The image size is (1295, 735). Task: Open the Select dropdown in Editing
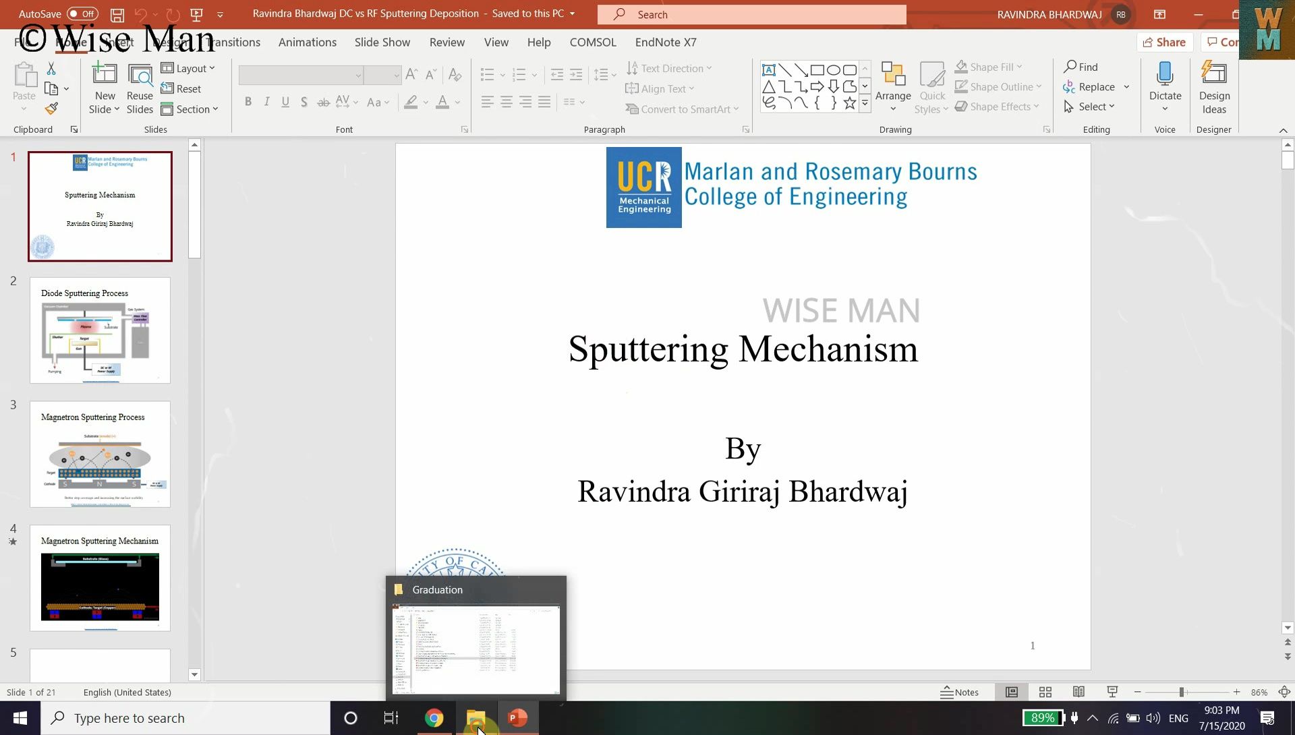pos(1089,107)
